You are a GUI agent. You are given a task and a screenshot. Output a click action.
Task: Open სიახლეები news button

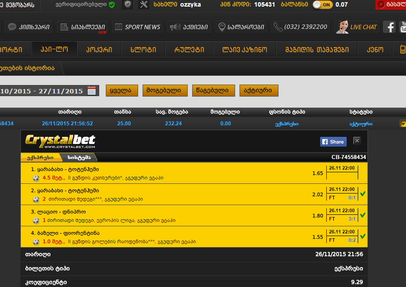tap(83, 27)
